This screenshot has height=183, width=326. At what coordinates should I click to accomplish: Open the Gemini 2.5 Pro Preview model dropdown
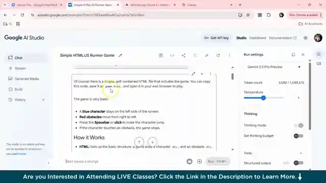click(x=274, y=67)
